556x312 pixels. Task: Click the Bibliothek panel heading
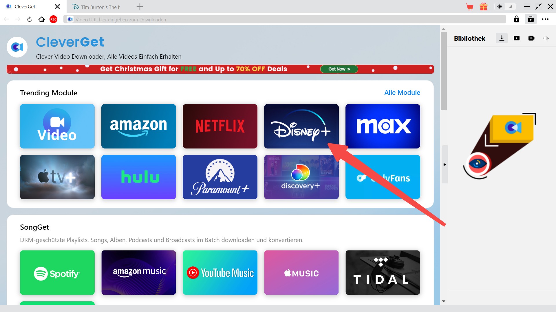pyautogui.click(x=469, y=38)
